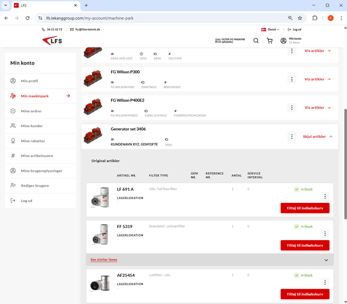Open three-dot menu for FG Wilson P400E2
The width and height of the screenshot is (347, 304).
point(291,108)
